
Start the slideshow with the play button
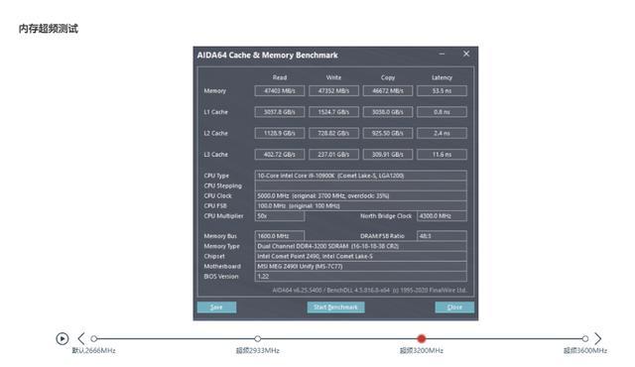(x=62, y=338)
